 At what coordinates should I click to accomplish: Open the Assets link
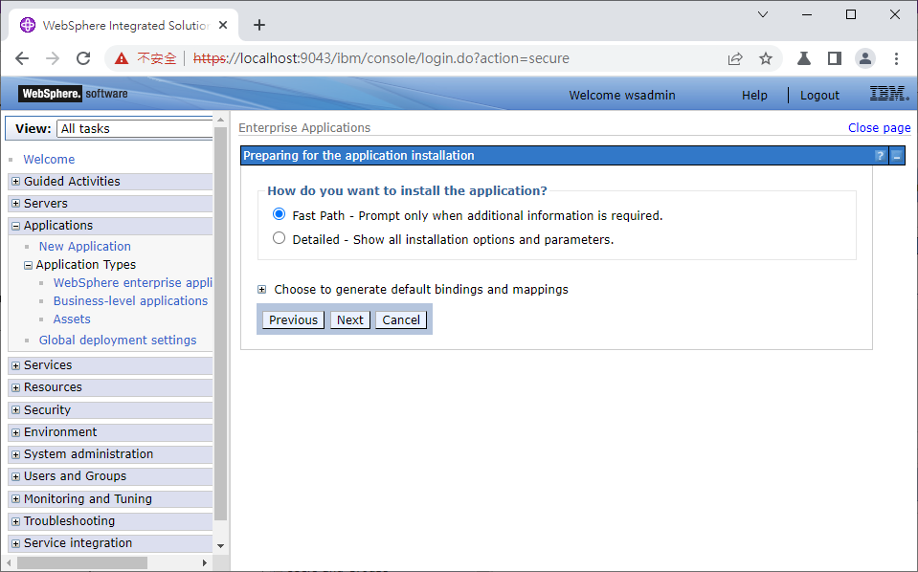pyautogui.click(x=72, y=319)
